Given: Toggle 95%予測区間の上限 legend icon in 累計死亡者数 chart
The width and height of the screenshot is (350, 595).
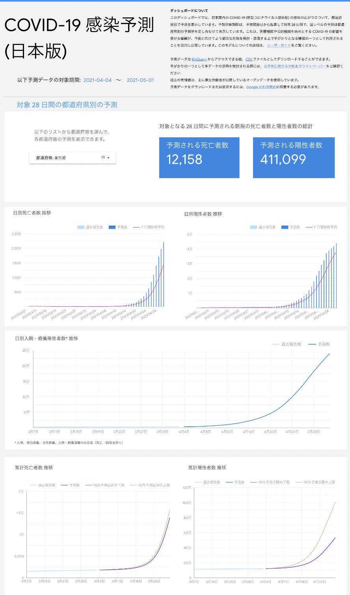Looking at the screenshot, I should [133, 485].
